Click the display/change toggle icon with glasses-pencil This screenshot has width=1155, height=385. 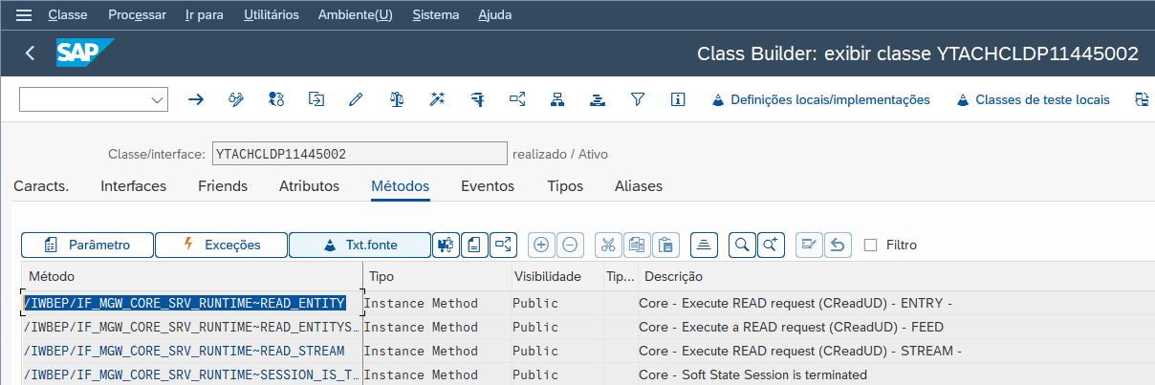click(236, 99)
